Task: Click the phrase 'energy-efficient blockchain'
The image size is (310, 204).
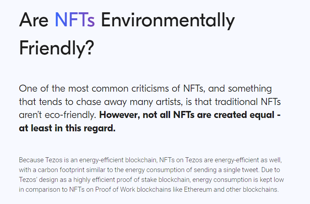Action: [x=117, y=160]
